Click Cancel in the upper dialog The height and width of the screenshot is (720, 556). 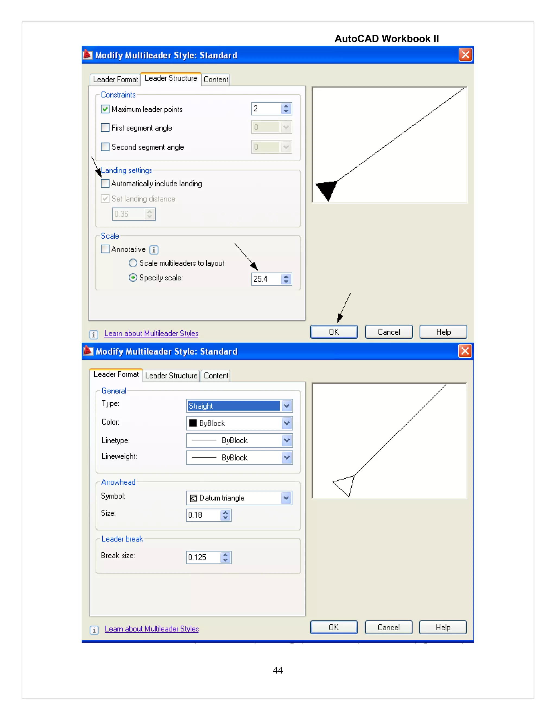pos(389,332)
